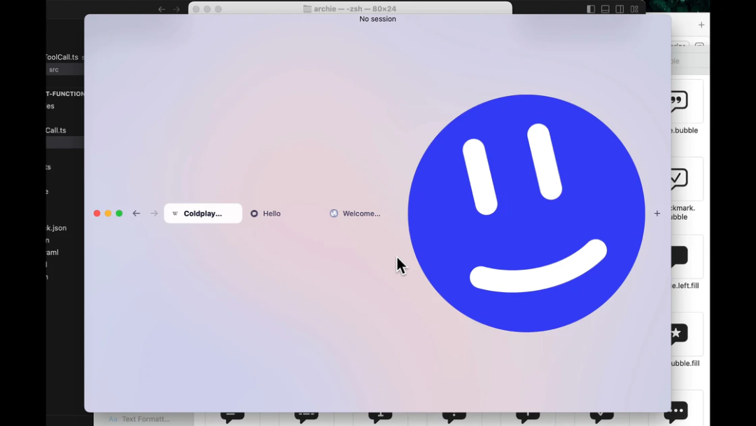This screenshot has width=756, height=426.
Task: Navigate back in the code editor title bar
Action: 162,9
